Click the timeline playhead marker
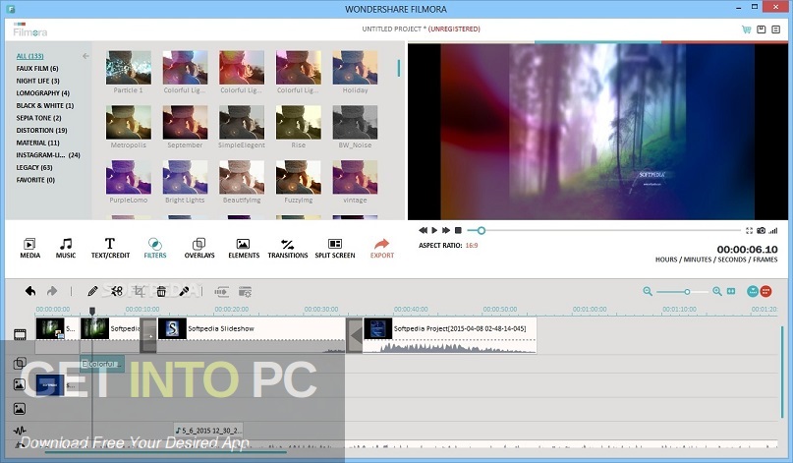 point(92,311)
